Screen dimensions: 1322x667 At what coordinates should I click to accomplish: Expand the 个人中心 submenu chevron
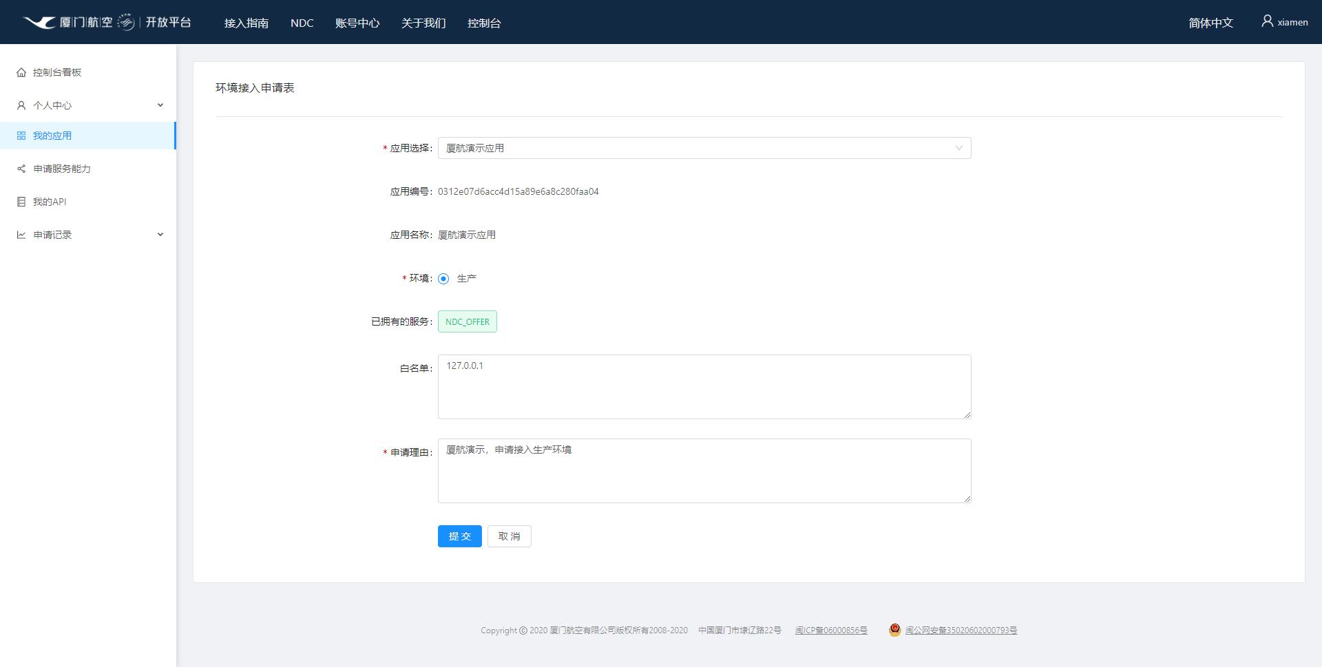tap(160, 105)
